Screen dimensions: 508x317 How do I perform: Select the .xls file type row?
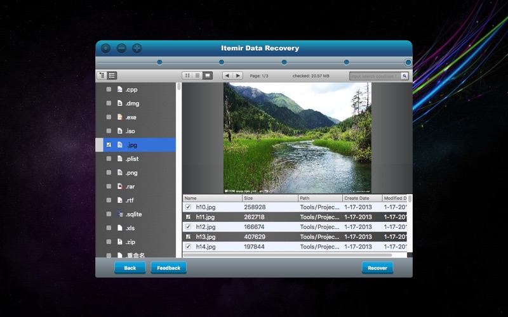click(x=136, y=228)
